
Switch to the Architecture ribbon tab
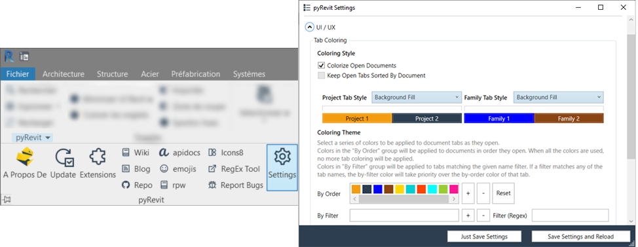pyautogui.click(x=64, y=74)
